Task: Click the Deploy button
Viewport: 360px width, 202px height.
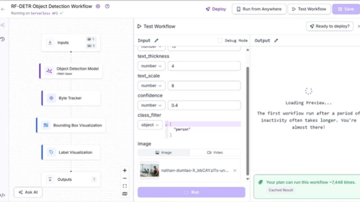Action: pyautogui.click(x=216, y=9)
